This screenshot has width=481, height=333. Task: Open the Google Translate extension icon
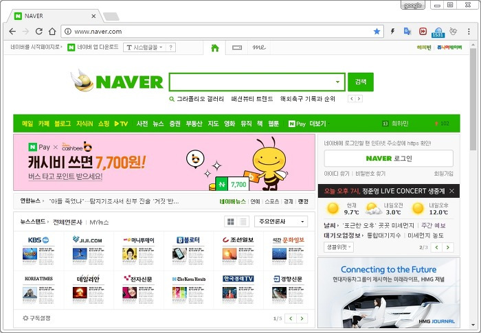click(x=407, y=32)
